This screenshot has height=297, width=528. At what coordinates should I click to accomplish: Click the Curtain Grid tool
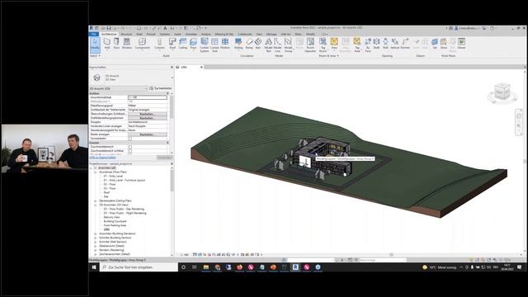tap(214, 45)
